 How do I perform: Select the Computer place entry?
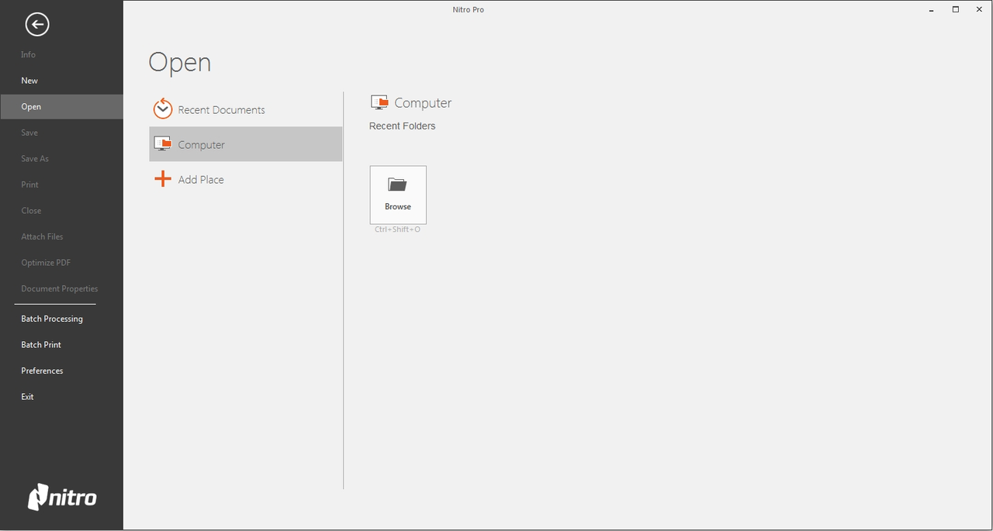(245, 144)
